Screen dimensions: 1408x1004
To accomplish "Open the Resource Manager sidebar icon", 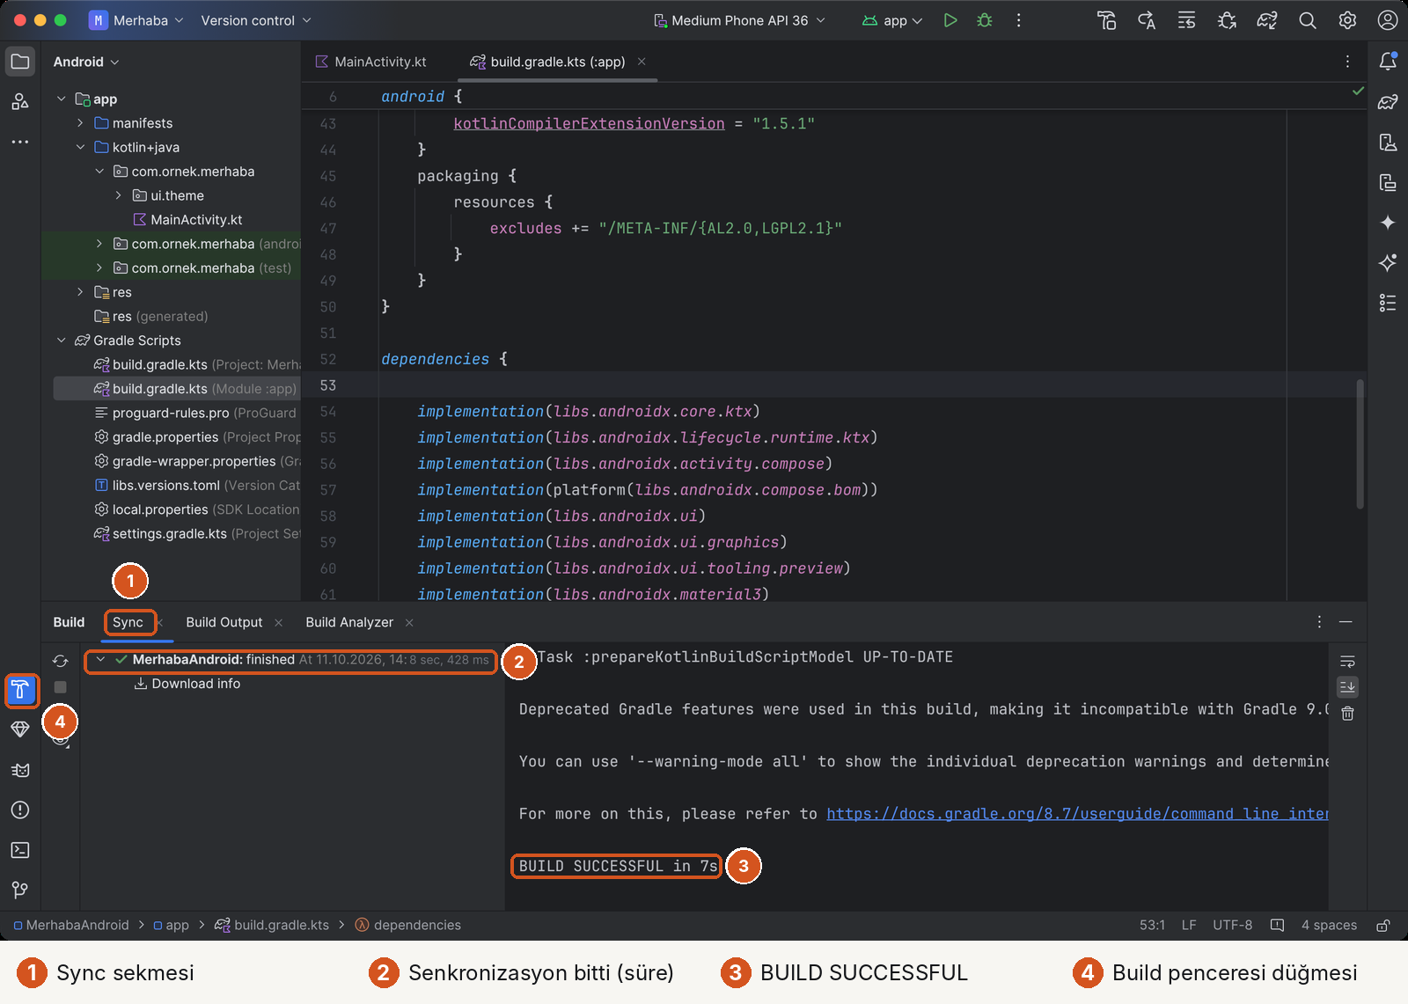I will pyautogui.click(x=20, y=102).
